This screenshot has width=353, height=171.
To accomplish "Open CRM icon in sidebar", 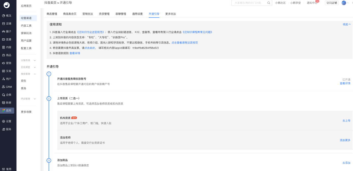I will 4,87.
